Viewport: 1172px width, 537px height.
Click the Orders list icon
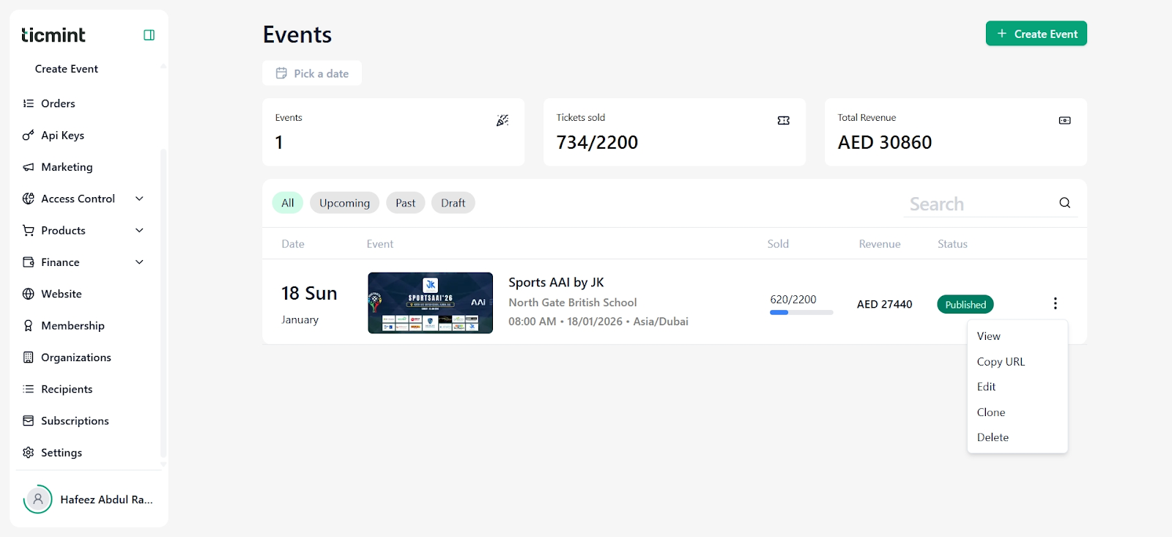pyautogui.click(x=29, y=103)
